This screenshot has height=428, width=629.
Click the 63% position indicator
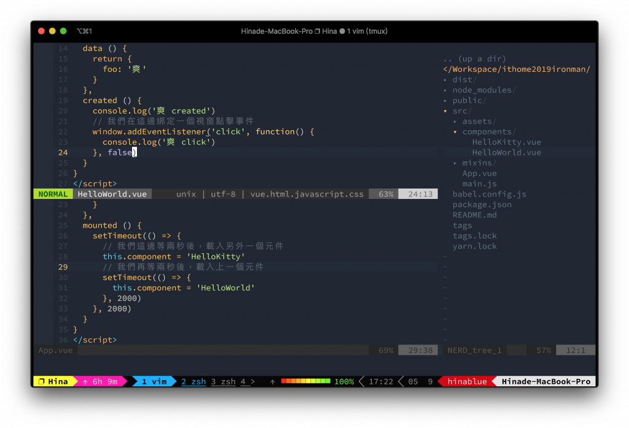[x=386, y=194]
